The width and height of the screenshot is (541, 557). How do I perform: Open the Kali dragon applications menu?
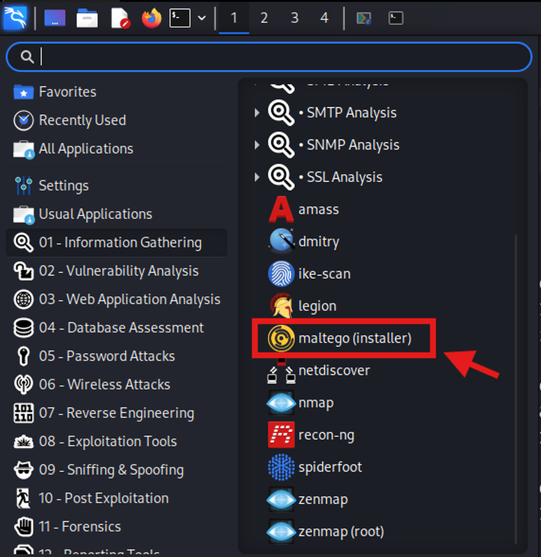click(x=15, y=18)
